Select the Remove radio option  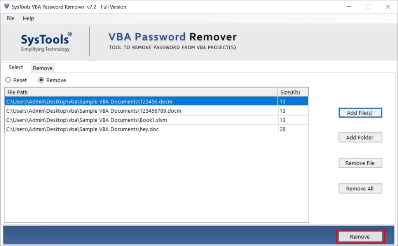52,80
